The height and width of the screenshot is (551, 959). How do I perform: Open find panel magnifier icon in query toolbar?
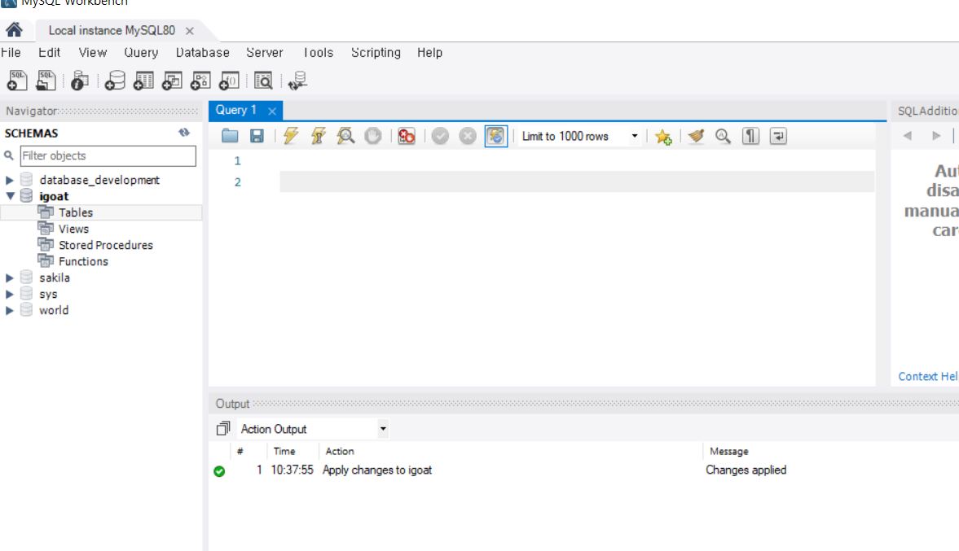point(723,136)
